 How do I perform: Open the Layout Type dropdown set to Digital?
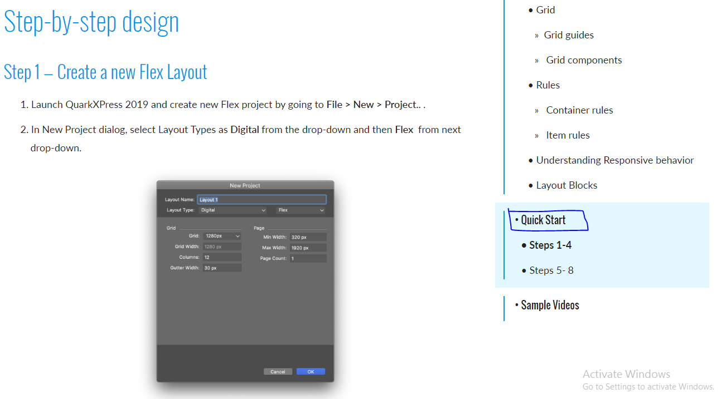[233, 210]
